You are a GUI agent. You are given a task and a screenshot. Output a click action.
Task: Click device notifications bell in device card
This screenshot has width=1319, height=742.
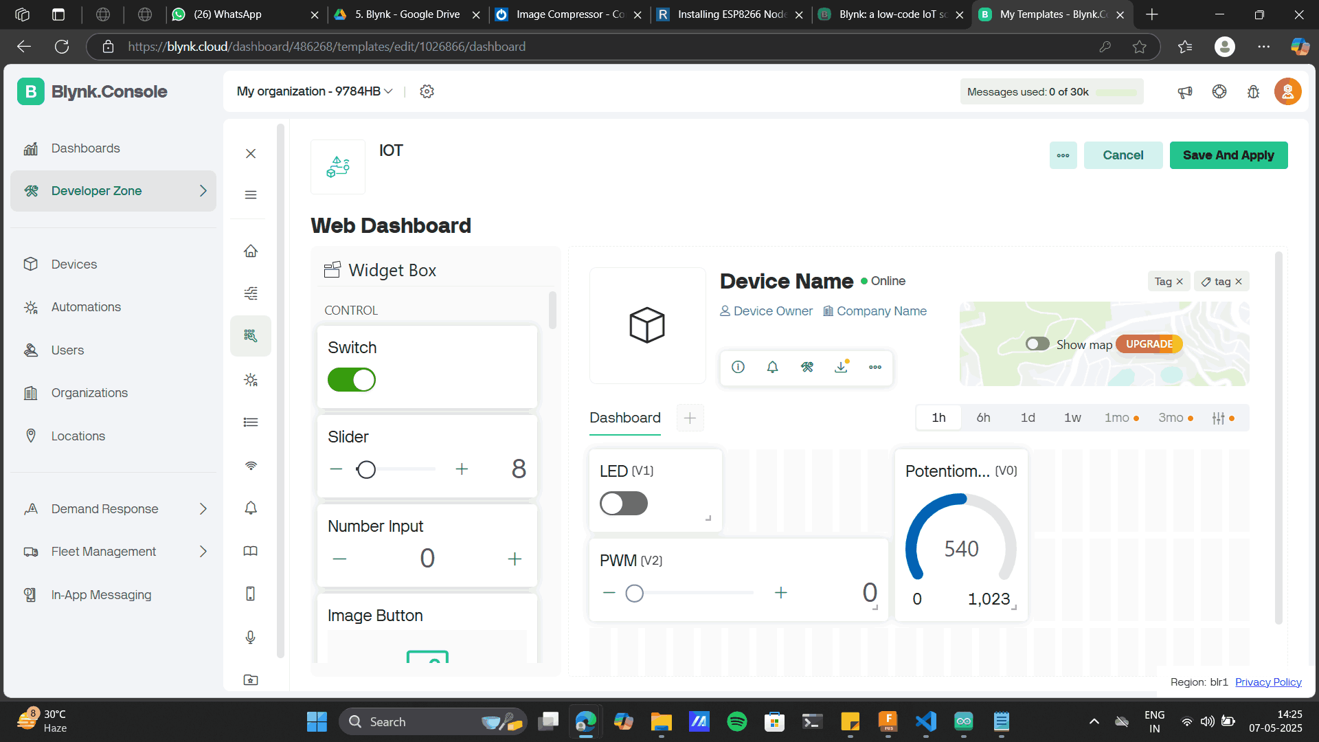point(772,367)
